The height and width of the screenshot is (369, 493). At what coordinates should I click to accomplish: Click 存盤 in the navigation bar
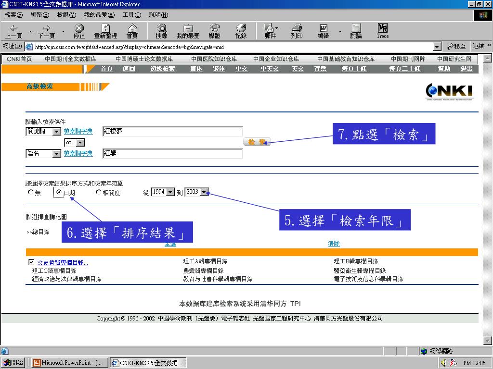[x=320, y=69]
